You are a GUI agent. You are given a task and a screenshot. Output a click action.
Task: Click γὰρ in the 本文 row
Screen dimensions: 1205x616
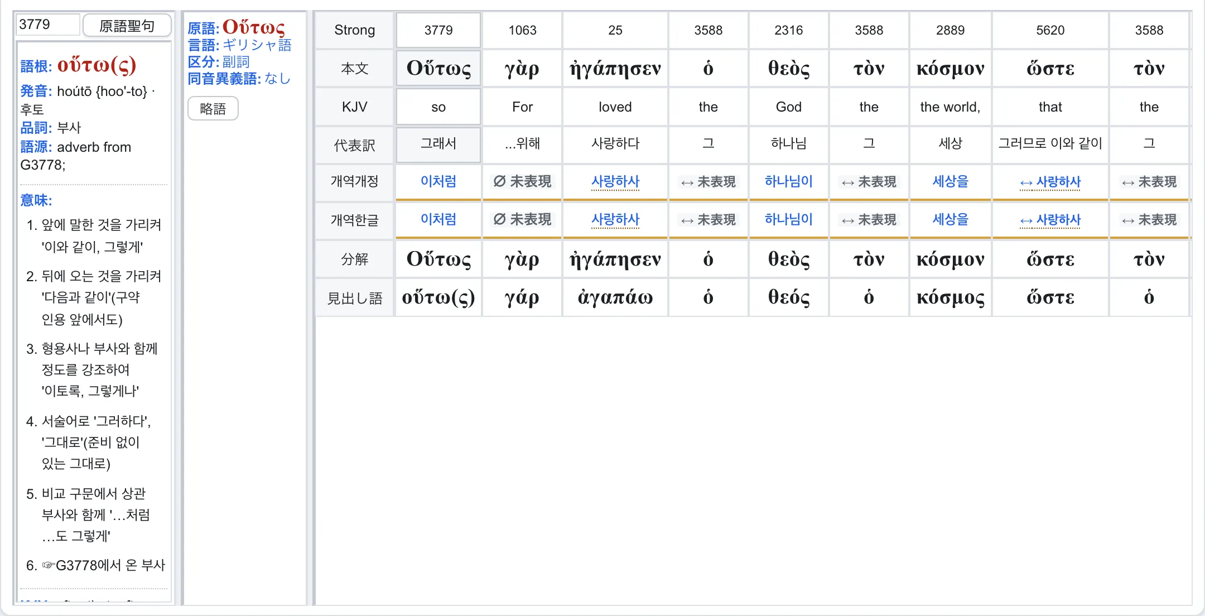[522, 68]
